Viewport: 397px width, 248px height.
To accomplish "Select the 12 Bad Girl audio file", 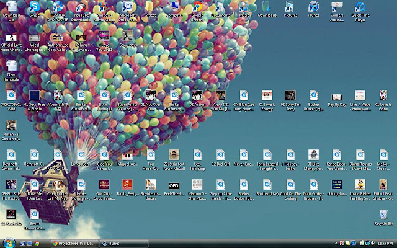I will (221, 158).
